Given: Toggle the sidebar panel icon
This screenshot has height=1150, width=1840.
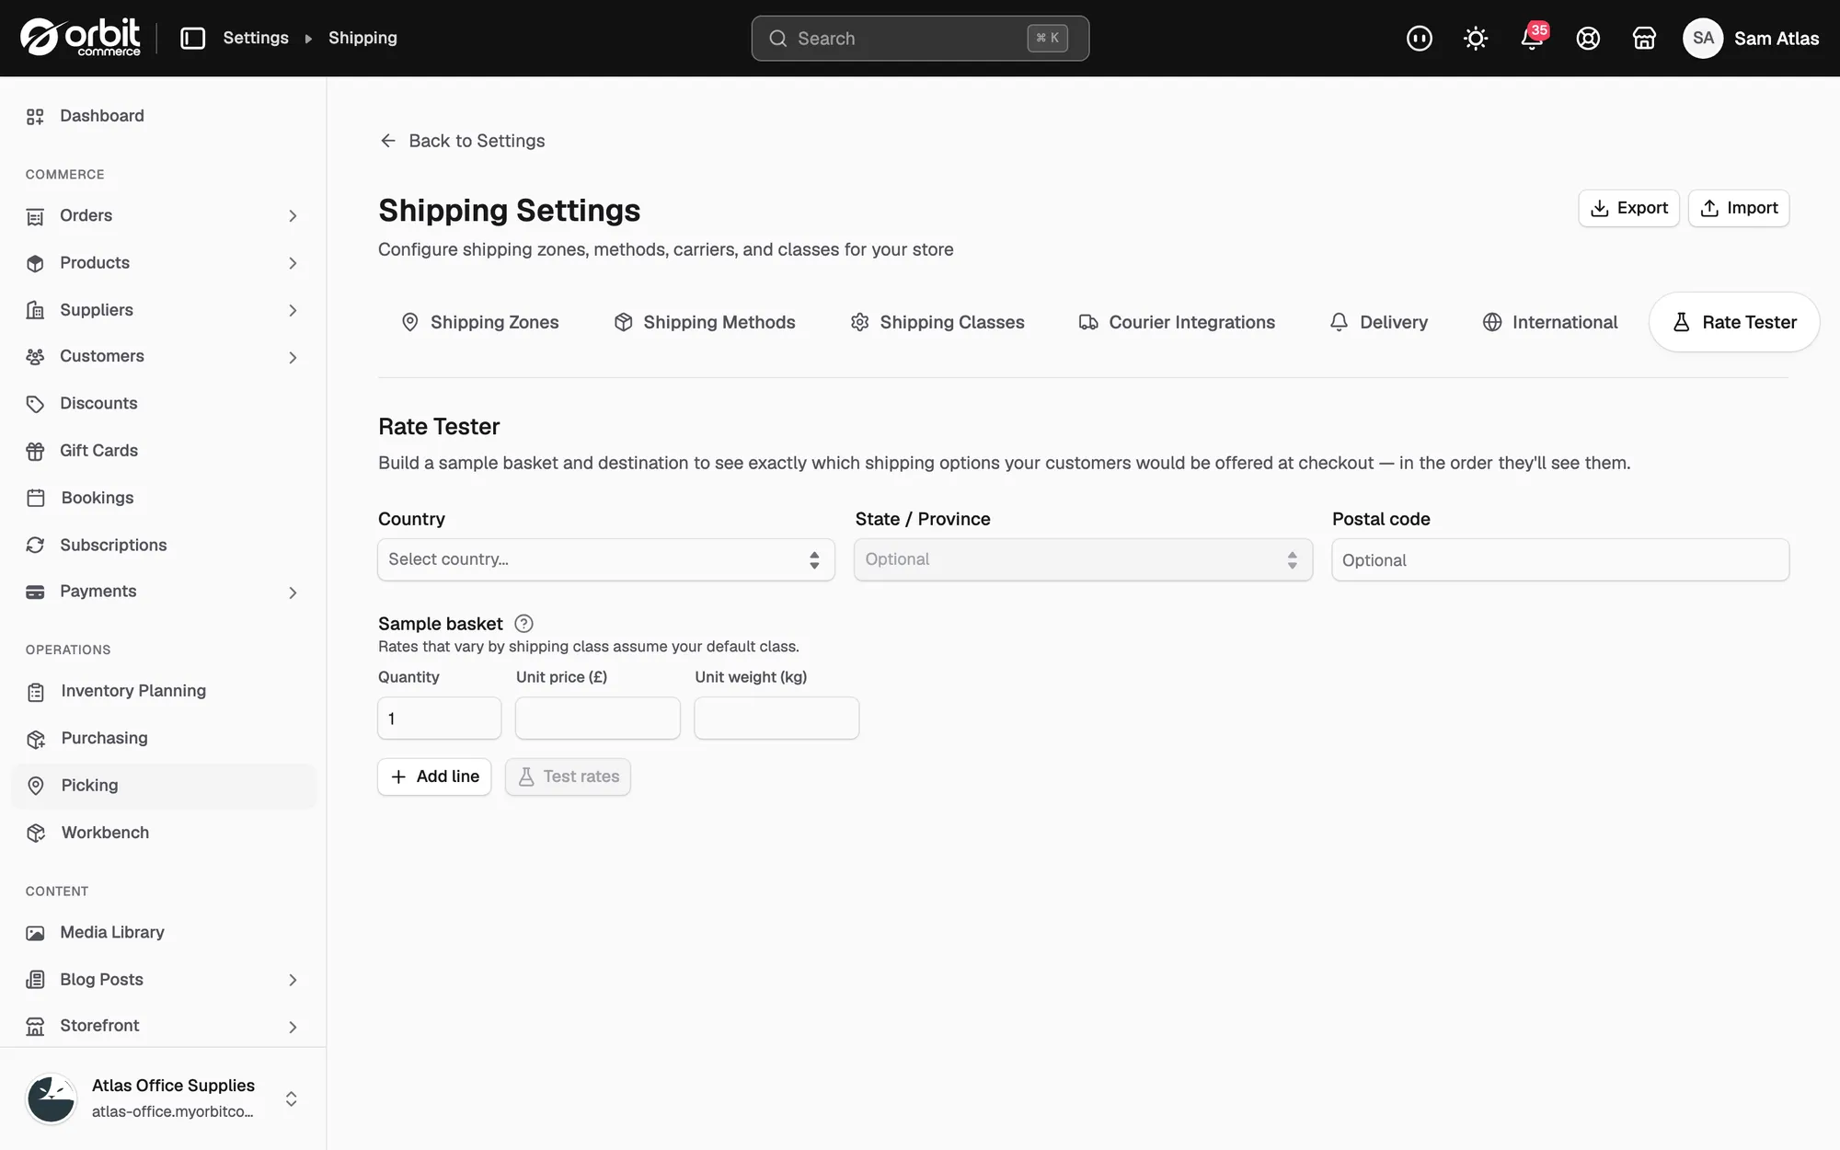Looking at the screenshot, I should click(192, 38).
